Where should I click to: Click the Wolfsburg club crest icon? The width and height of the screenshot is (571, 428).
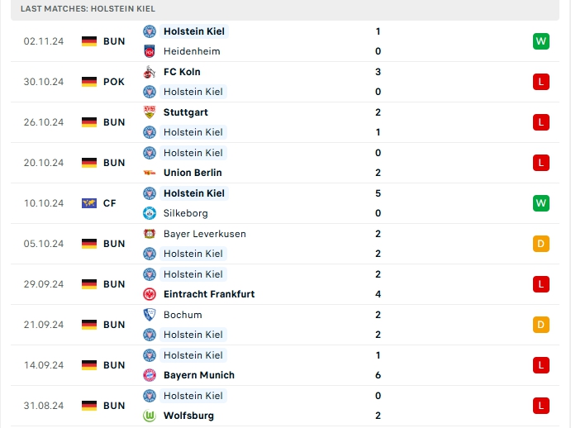click(150, 416)
